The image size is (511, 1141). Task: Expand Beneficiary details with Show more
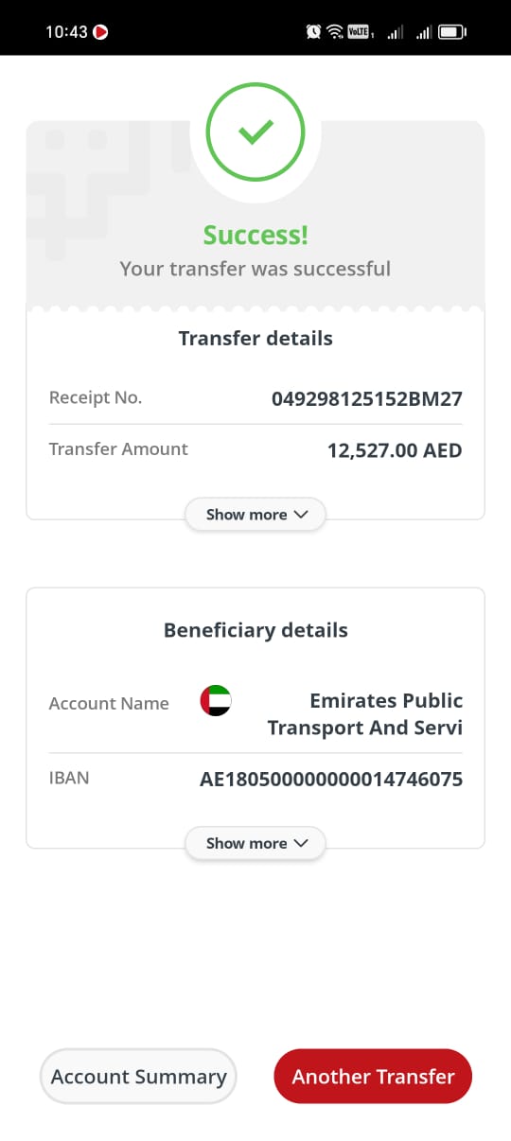click(255, 843)
